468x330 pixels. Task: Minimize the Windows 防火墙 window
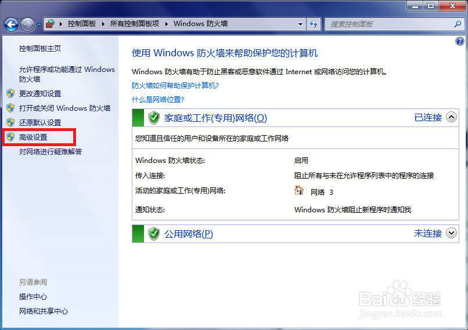(x=415, y=6)
